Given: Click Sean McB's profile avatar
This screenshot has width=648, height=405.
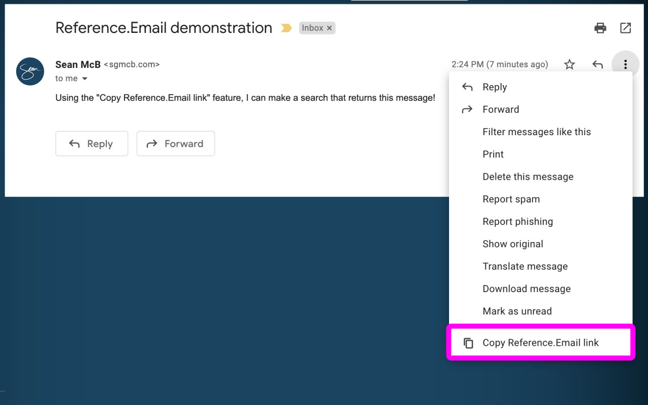Looking at the screenshot, I should [30, 71].
